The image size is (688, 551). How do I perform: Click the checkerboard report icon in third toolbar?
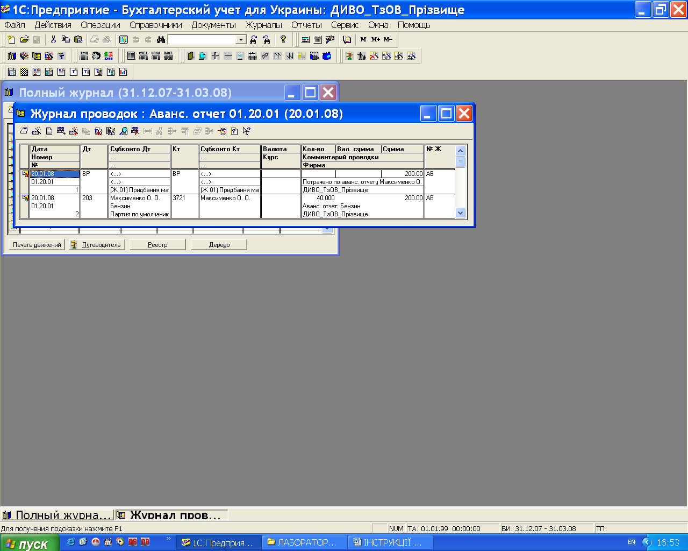24,72
